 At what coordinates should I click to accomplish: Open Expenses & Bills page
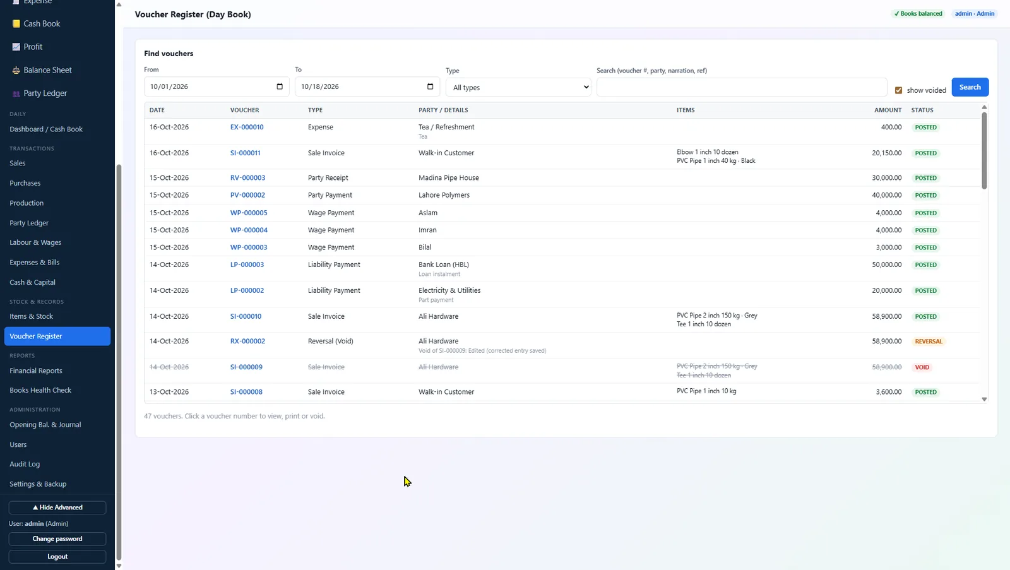35,263
